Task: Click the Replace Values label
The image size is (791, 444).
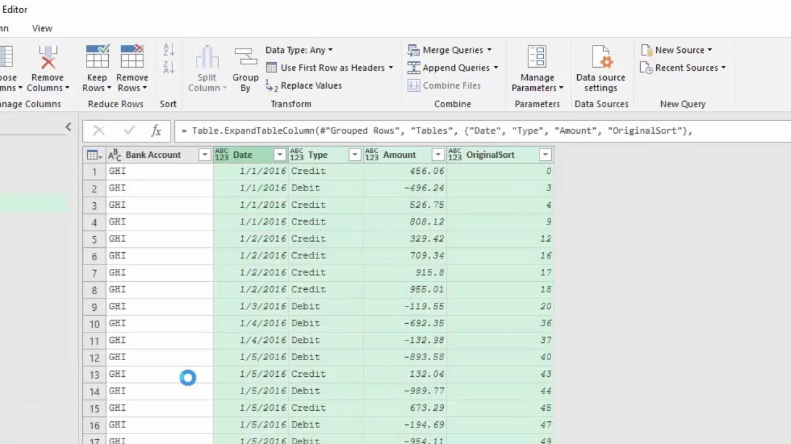Action: tap(311, 86)
